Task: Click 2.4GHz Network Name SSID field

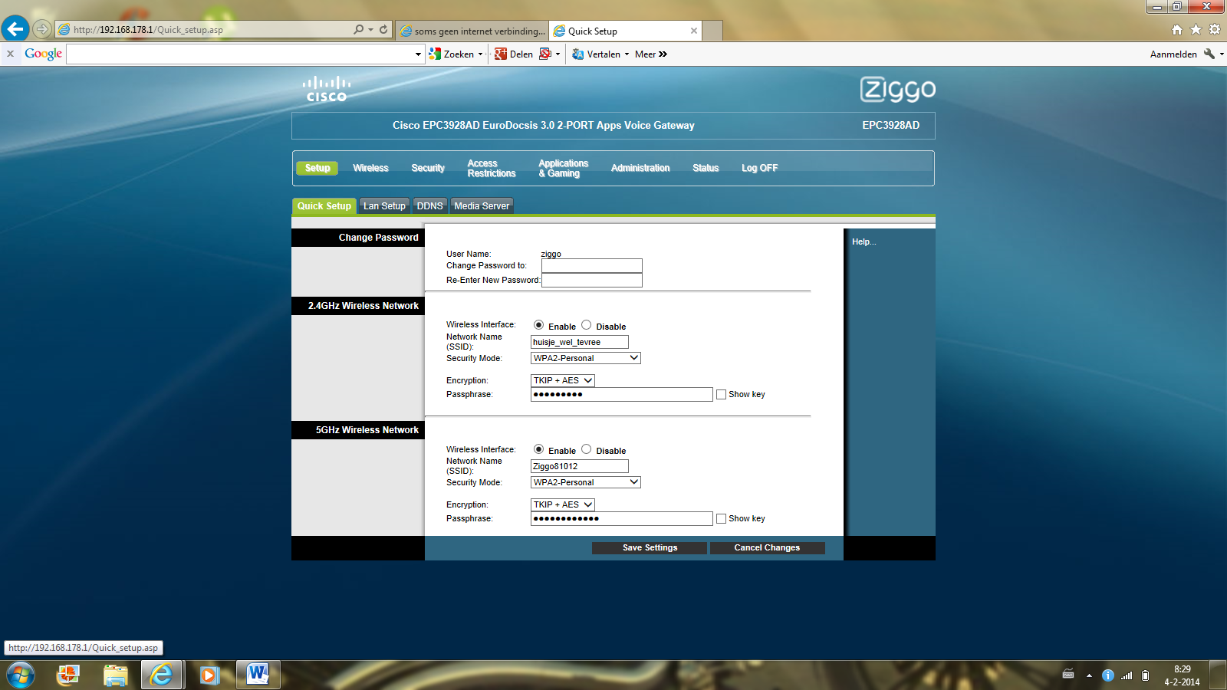Action: click(x=580, y=342)
